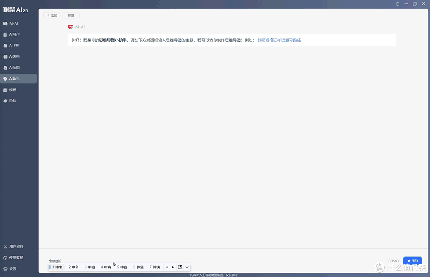Image resolution: width=430 pixels, height=277 pixels.
Task: Click the 内容由人工智能模型输出 disclaimer text
Action: click(x=214, y=275)
